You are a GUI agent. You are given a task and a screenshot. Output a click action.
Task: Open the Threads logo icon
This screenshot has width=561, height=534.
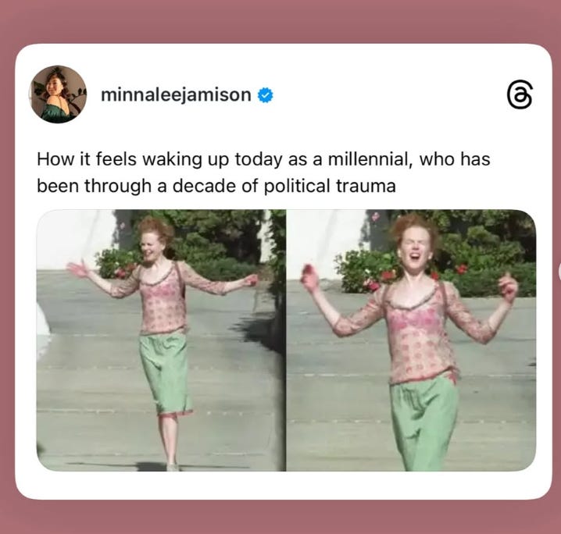tap(520, 94)
